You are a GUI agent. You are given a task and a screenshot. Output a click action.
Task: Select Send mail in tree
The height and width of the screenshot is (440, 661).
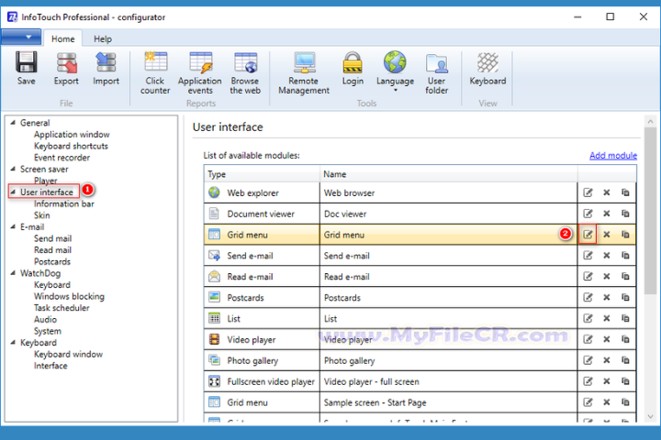[x=52, y=238]
